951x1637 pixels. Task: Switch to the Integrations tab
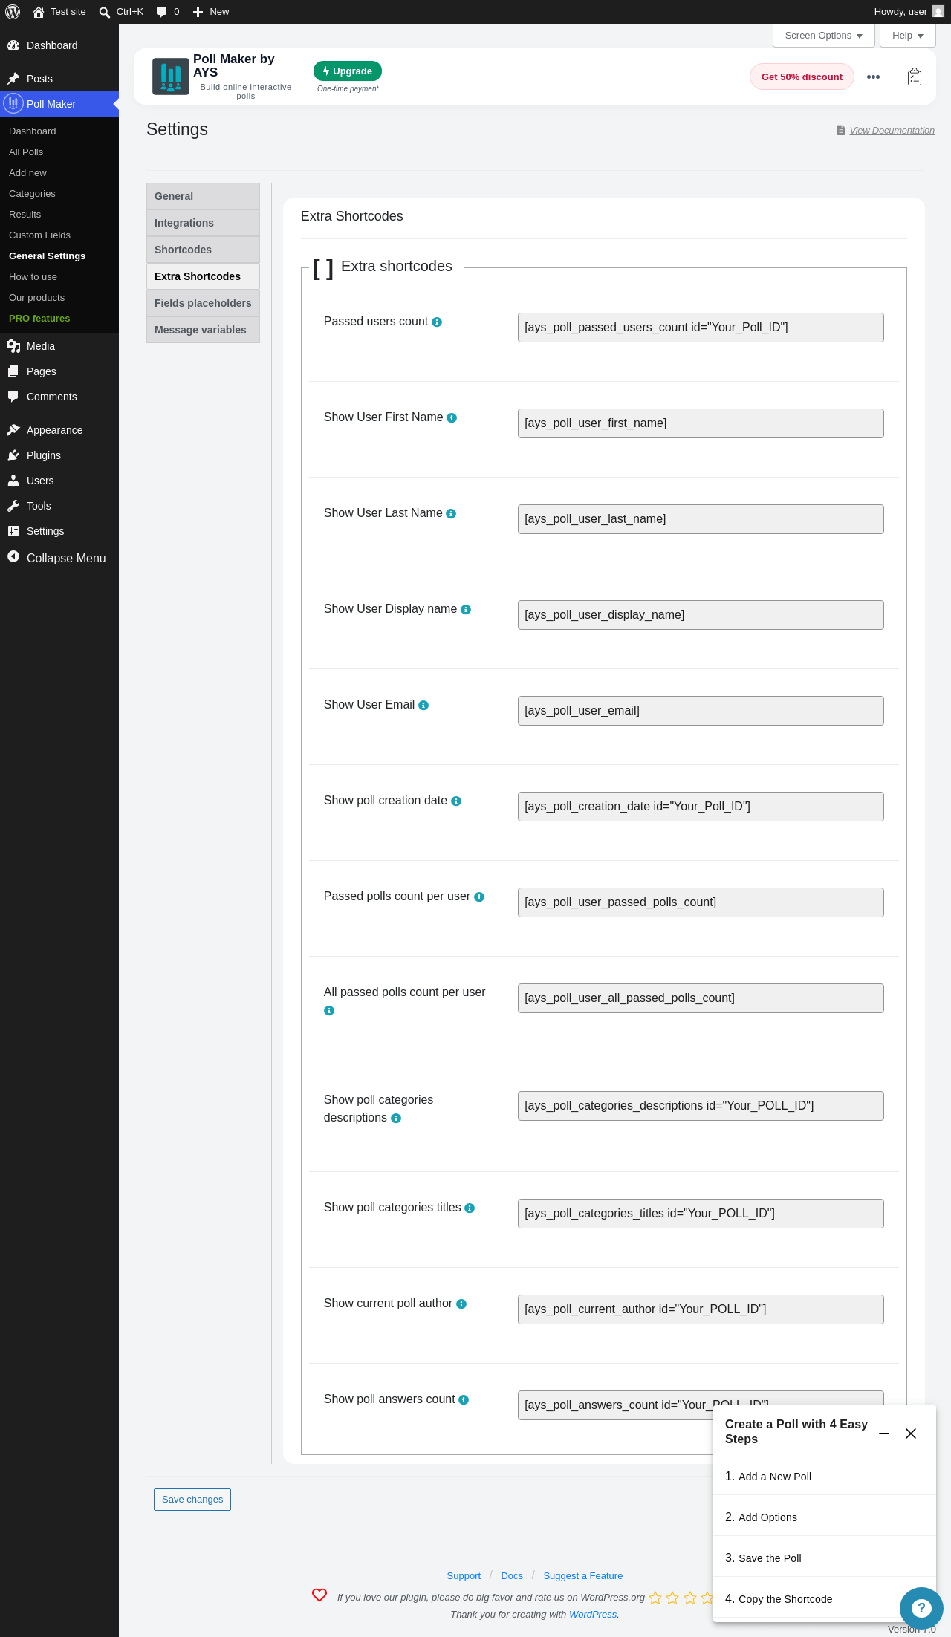pyautogui.click(x=203, y=223)
